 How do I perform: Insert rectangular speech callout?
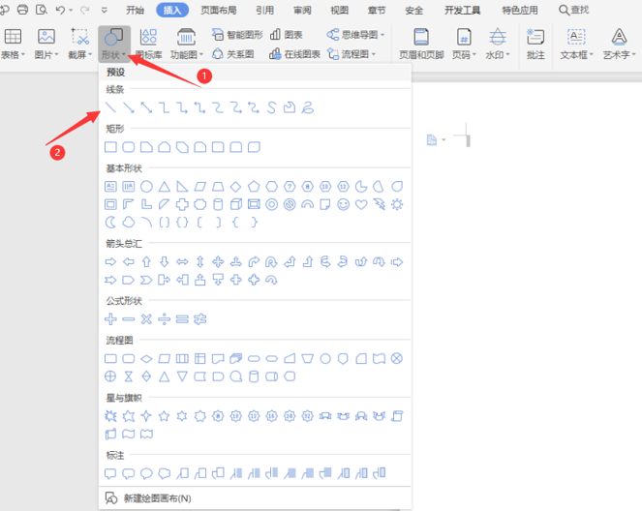110,473
